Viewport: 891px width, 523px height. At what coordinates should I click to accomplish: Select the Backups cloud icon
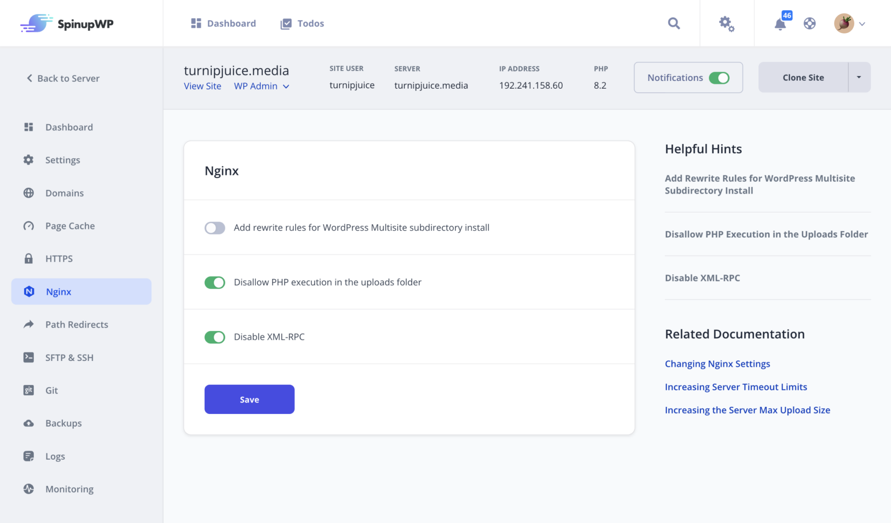pyautogui.click(x=28, y=423)
